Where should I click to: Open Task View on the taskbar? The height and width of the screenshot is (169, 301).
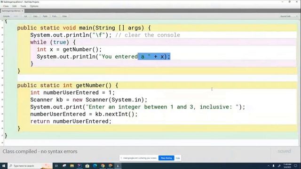56,166
